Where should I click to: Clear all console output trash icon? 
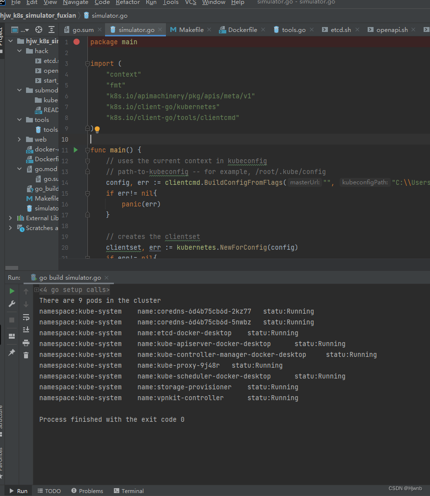(26, 355)
